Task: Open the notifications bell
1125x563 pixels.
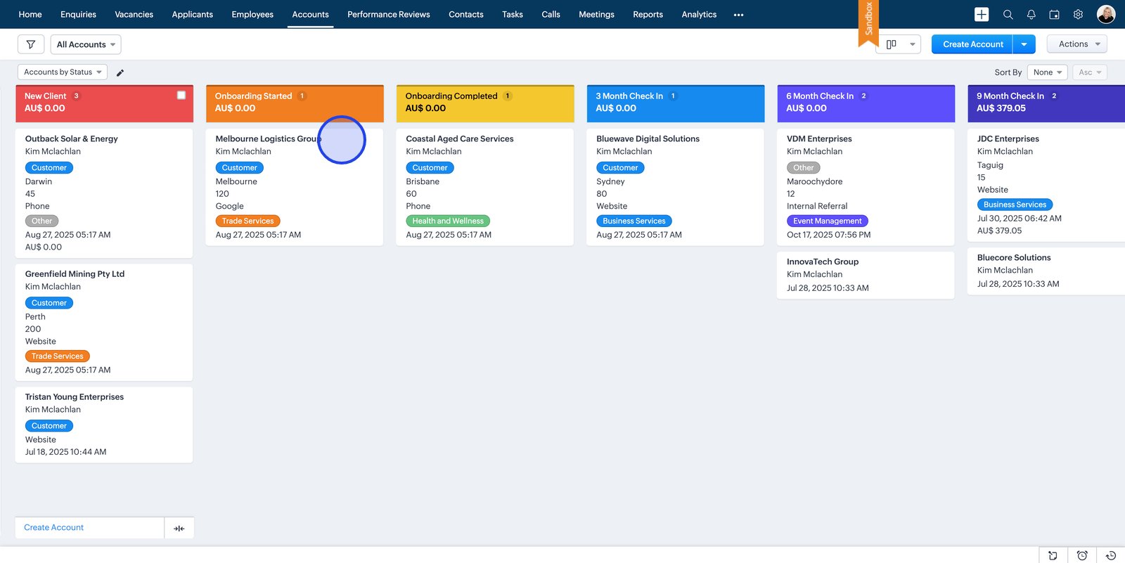Action: pyautogui.click(x=1031, y=14)
